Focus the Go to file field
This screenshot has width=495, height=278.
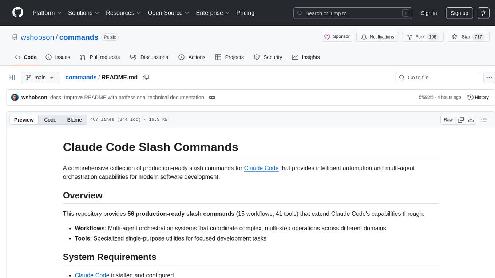point(437,78)
